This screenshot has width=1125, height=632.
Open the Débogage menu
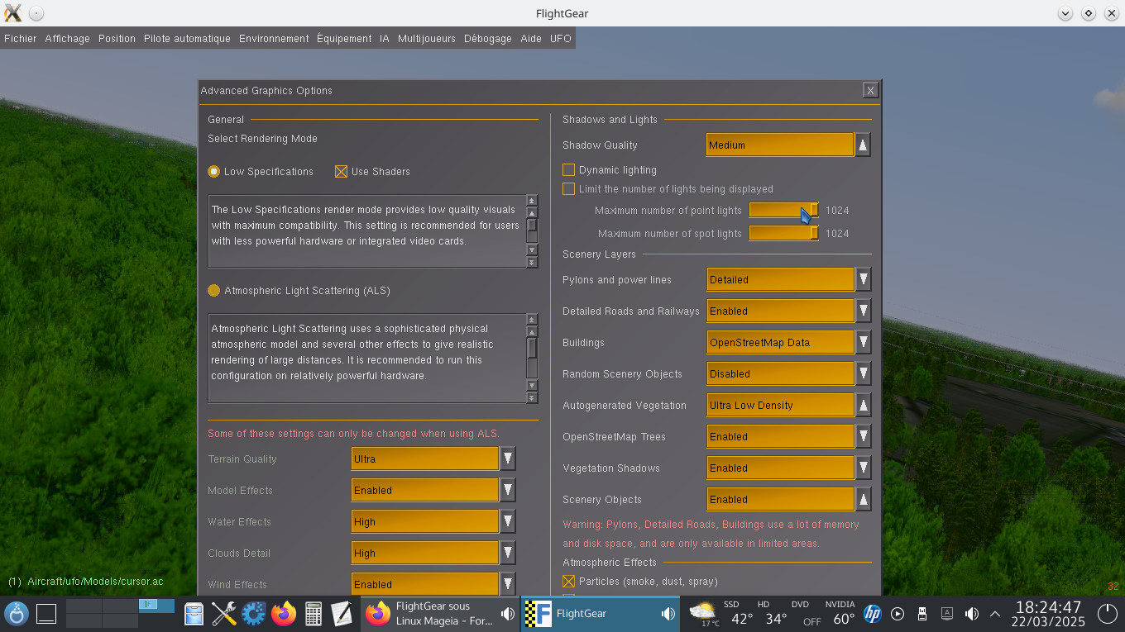click(488, 39)
